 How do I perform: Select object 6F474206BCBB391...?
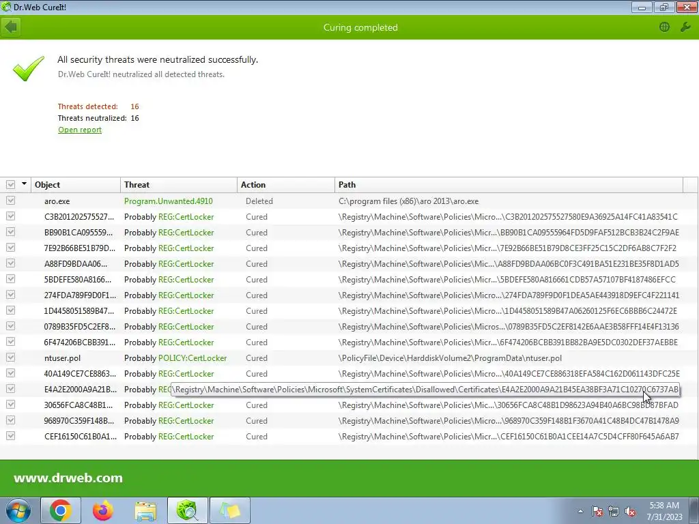(x=79, y=343)
